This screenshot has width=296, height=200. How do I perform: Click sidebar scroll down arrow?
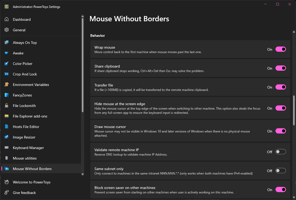(83, 174)
